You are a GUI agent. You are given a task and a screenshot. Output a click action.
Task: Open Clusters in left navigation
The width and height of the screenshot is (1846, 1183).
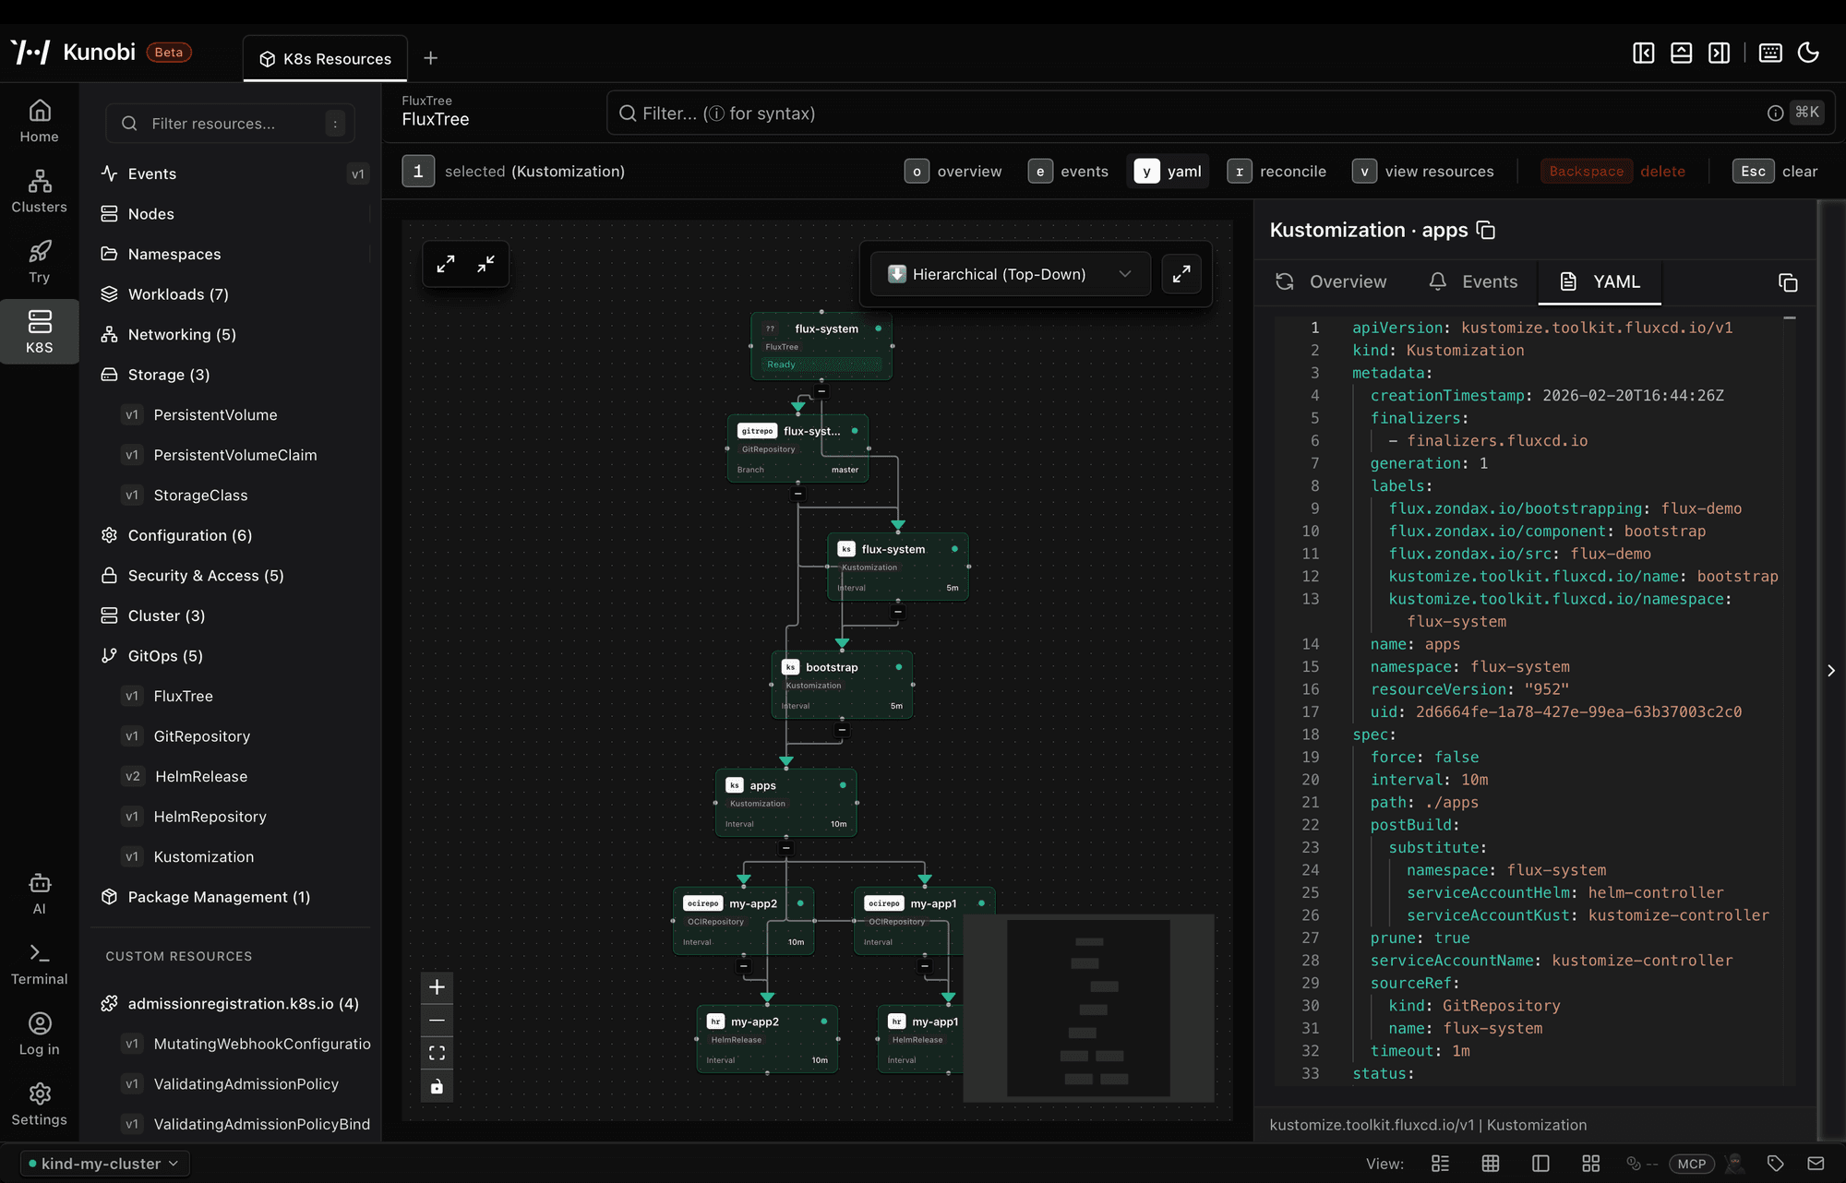coord(39,191)
